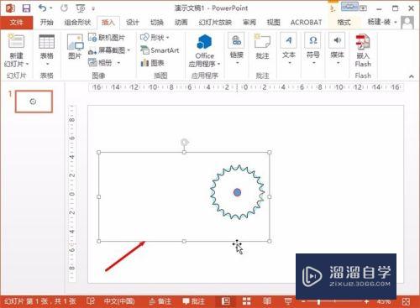Click the user avatar picture
The image size is (420, 308).
point(407,23)
